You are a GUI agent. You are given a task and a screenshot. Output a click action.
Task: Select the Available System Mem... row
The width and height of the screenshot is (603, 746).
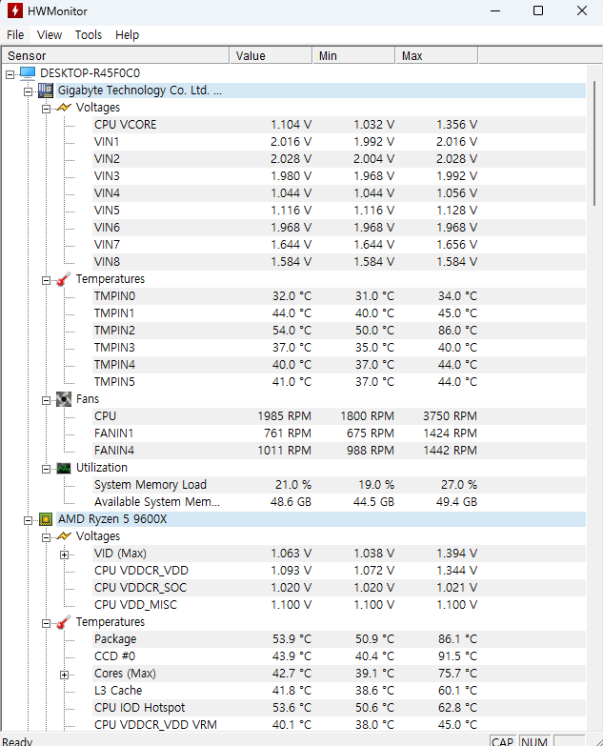click(339, 502)
